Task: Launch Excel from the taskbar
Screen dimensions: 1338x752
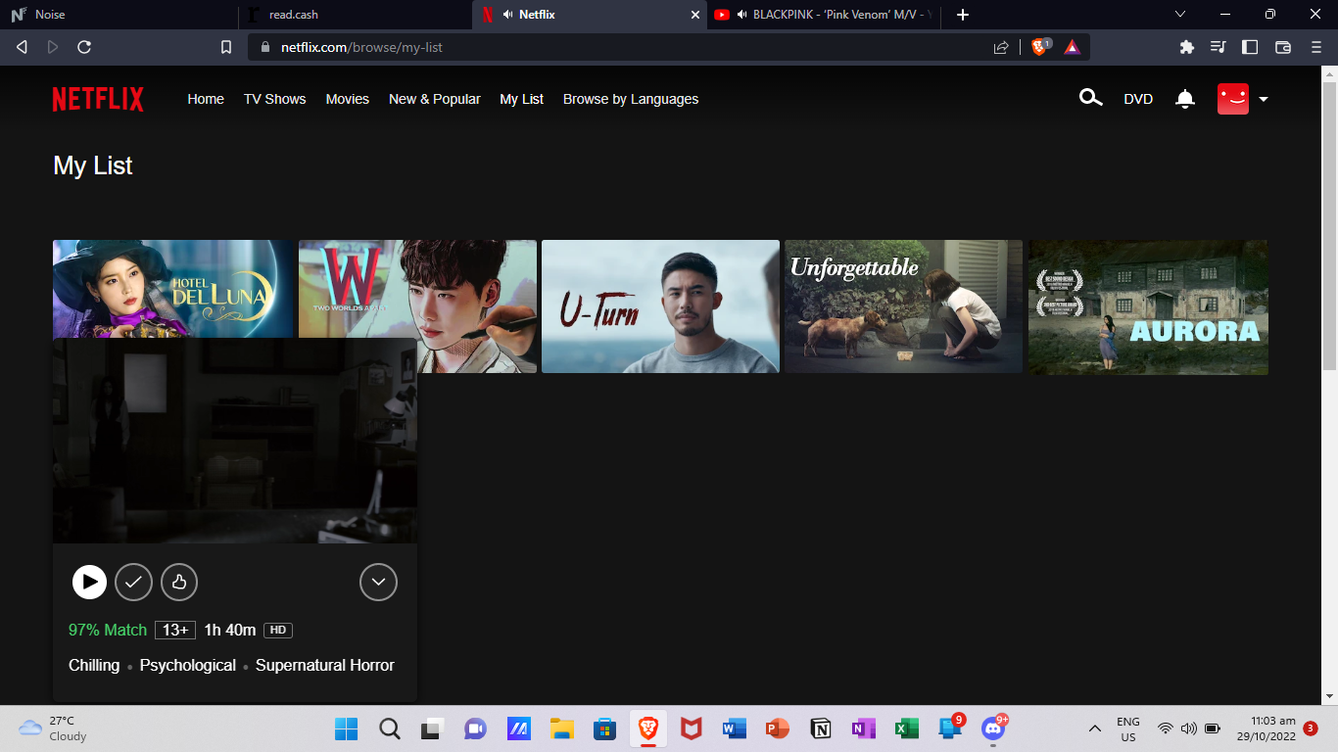Action: (x=906, y=728)
